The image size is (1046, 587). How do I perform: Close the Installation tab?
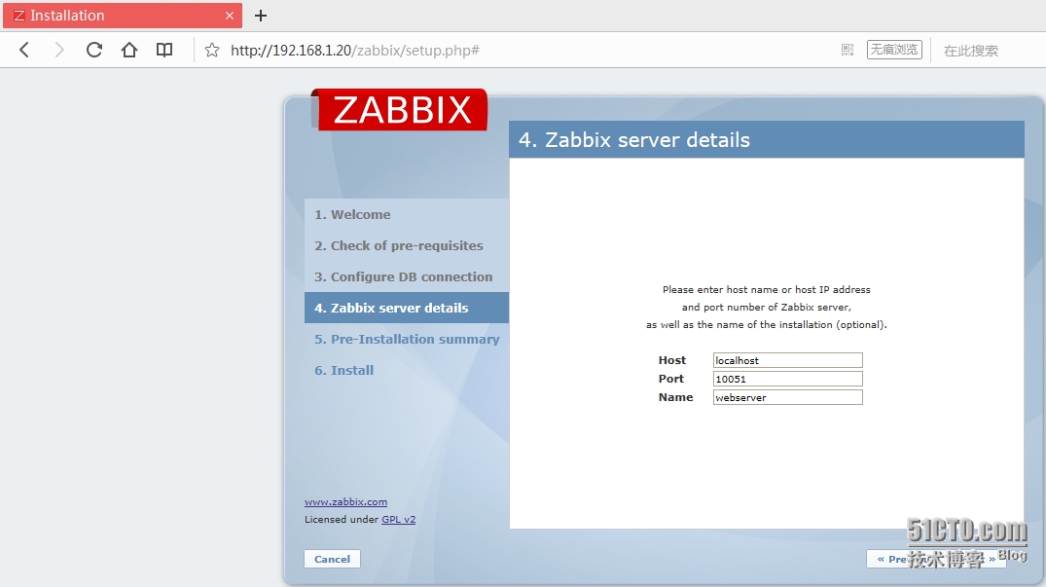(x=230, y=16)
